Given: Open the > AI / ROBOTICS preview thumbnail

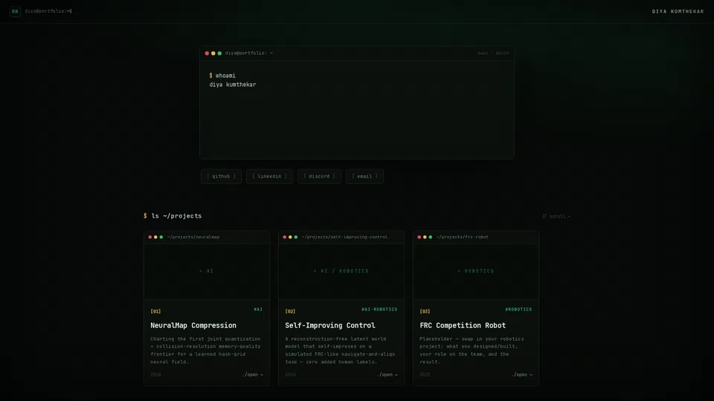Looking at the screenshot, I should pyautogui.click(x=341, y=271).
